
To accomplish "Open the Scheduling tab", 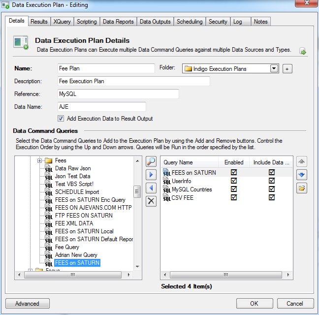I will click(190, 22).
